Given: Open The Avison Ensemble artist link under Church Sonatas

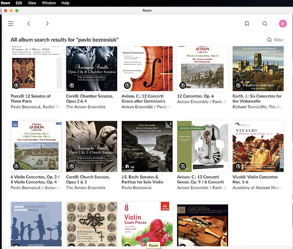Looking at the screenshot, I should point(86,188).
